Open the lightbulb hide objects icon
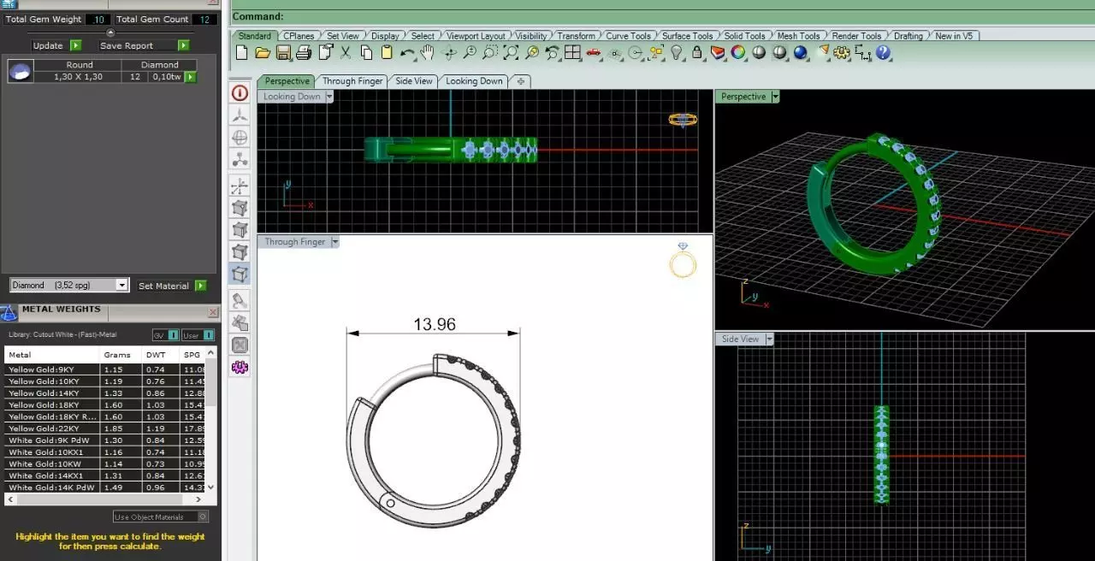The image size is (1095, 561). [x=677, y=53]
